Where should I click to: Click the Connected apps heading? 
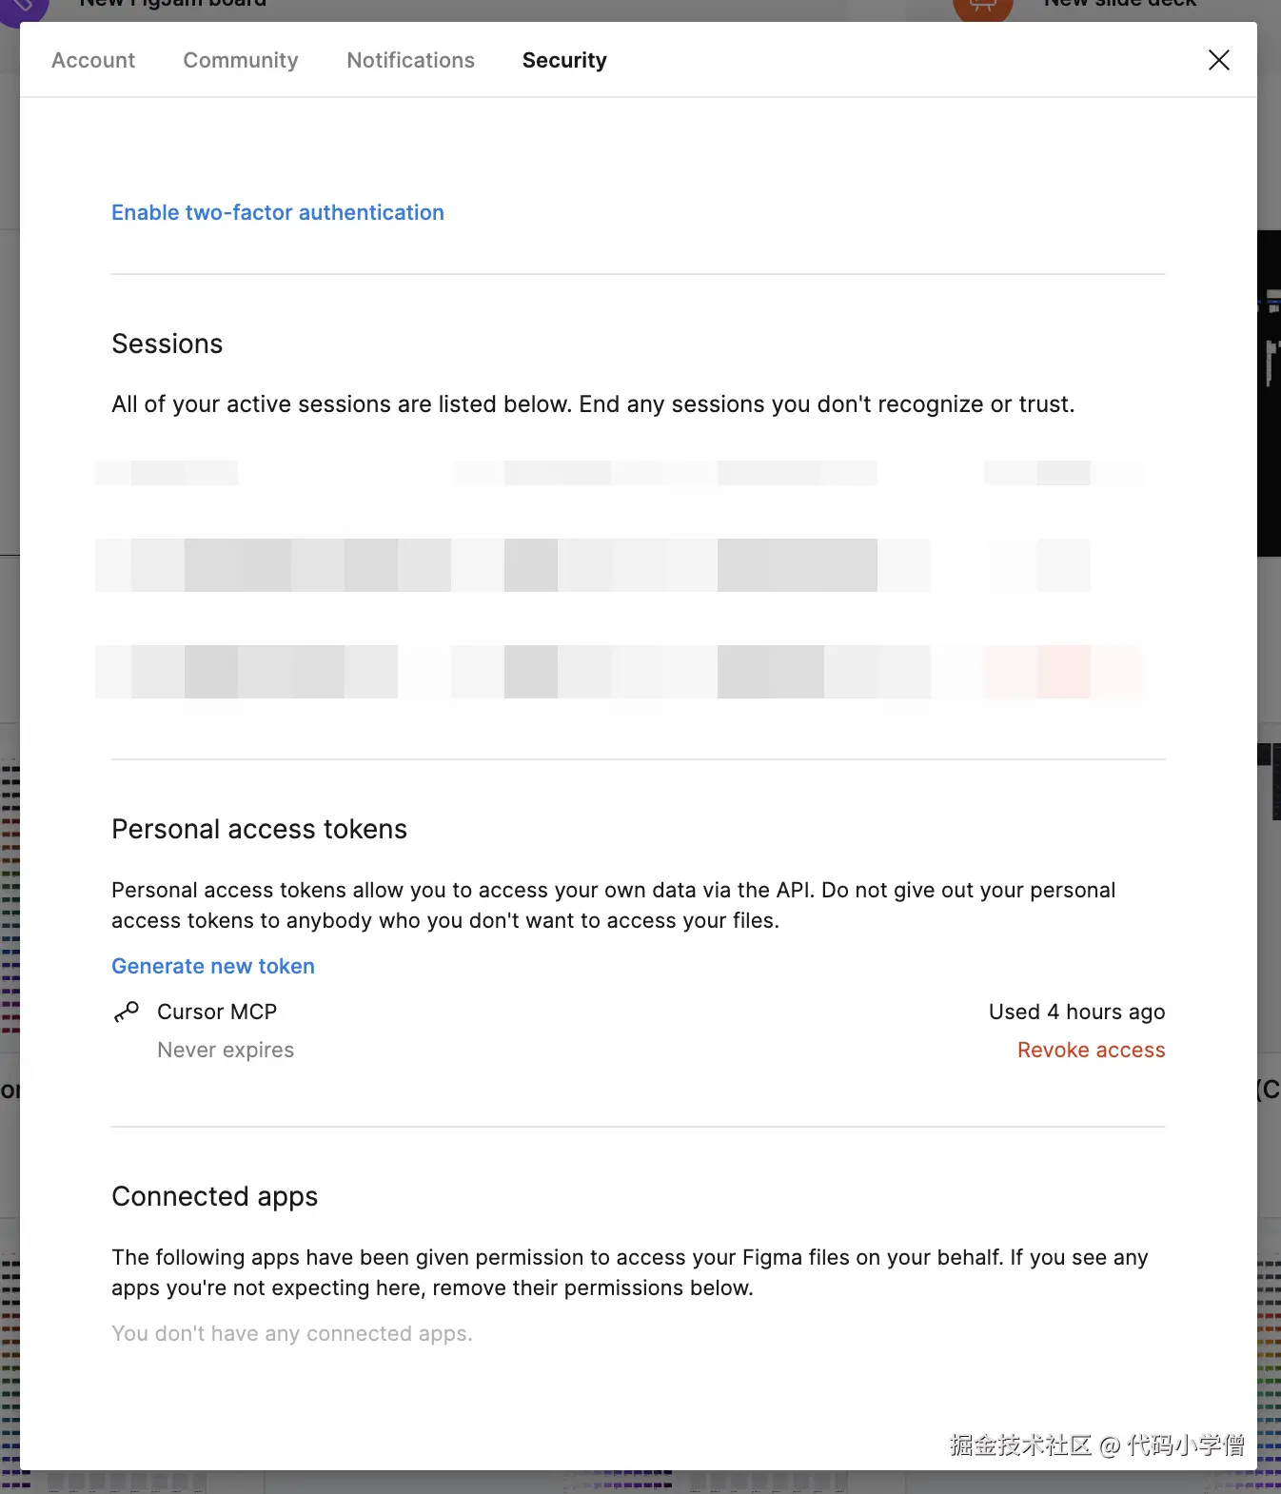tap(215, 1196)
